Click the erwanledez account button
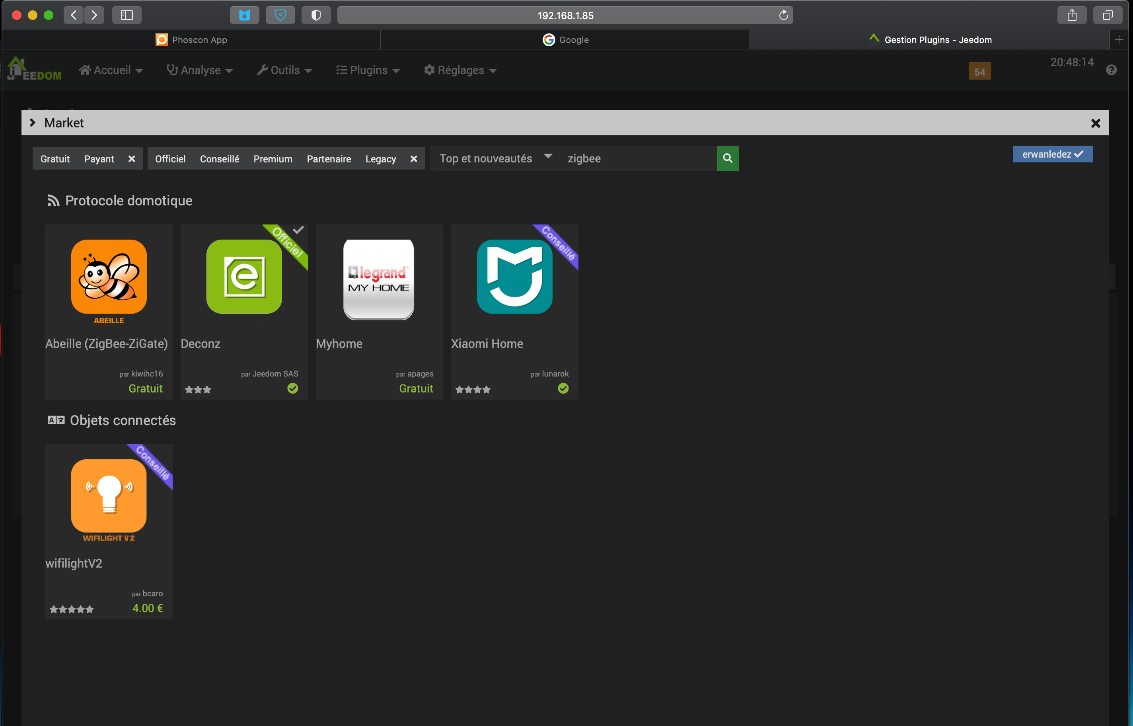Screen dimensions: 1133x726 pos(1053,154)
